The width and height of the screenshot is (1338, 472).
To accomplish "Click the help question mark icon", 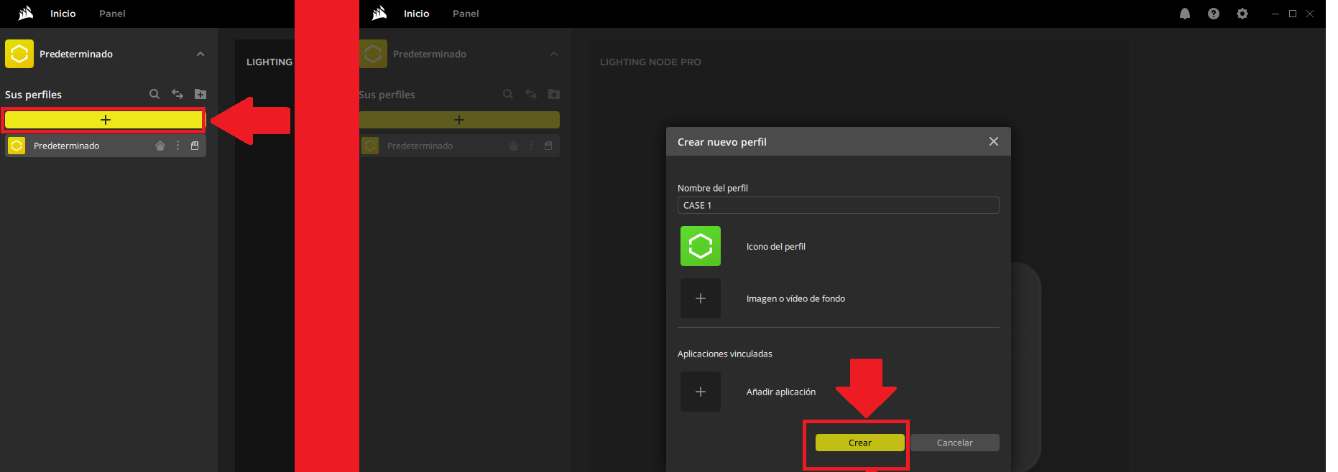I will pos(1213,14).
